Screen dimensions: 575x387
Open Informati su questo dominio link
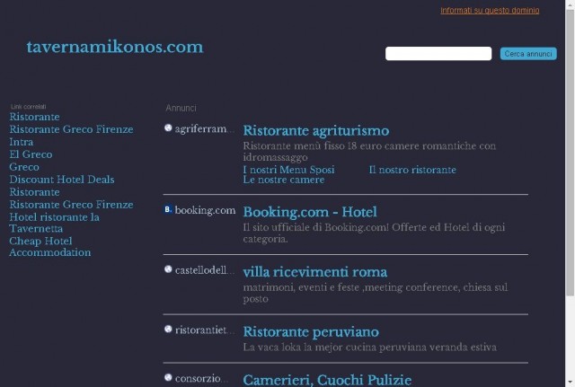(x=490, y=10)
